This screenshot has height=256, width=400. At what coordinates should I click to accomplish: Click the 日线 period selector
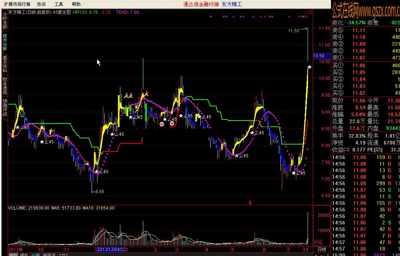tap(322, 249)
